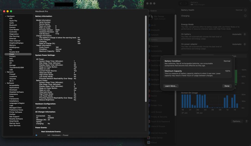This screenshot has height=146, width=251.
Task: Open Wi-Fi under Network section
Action: point(11,81)
